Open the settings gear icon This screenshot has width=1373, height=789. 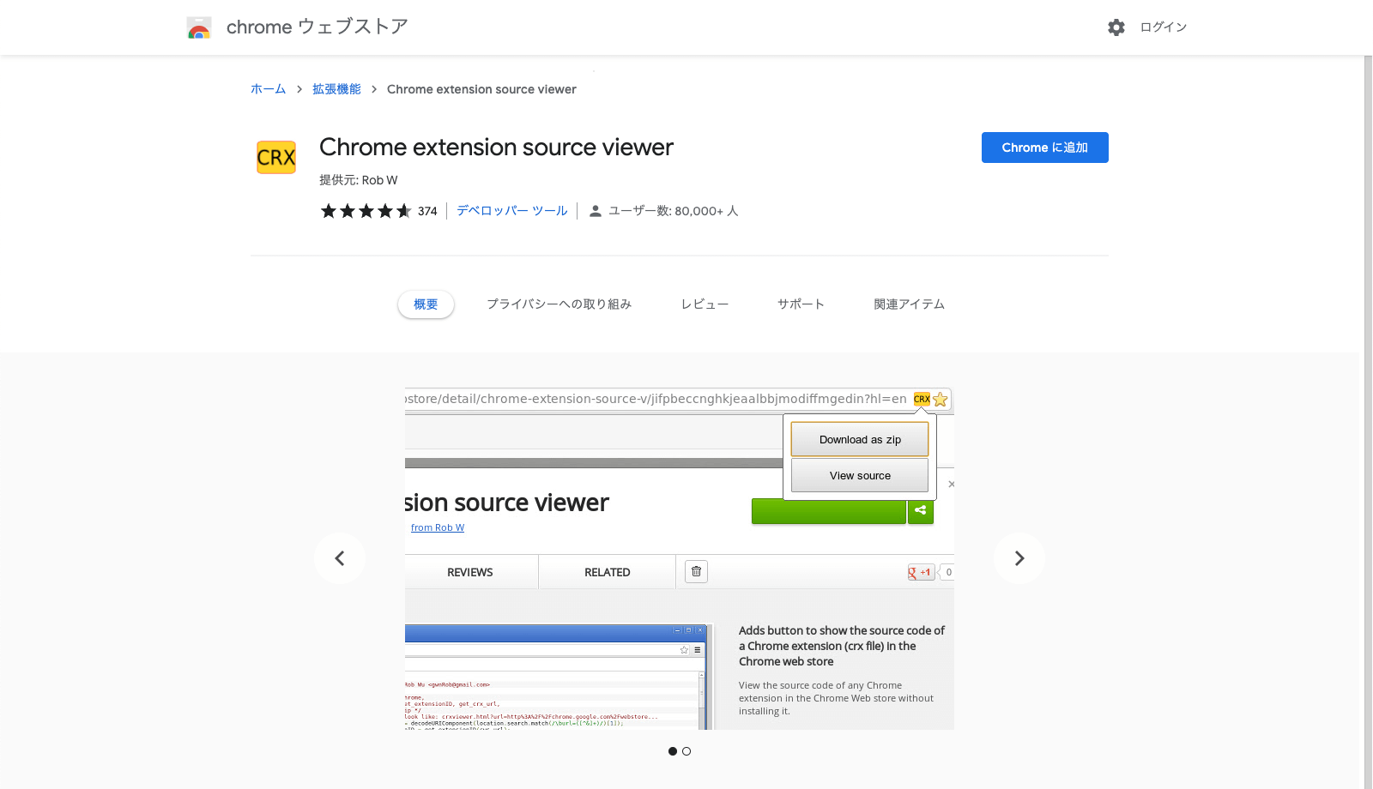(x=1116, y=27)
